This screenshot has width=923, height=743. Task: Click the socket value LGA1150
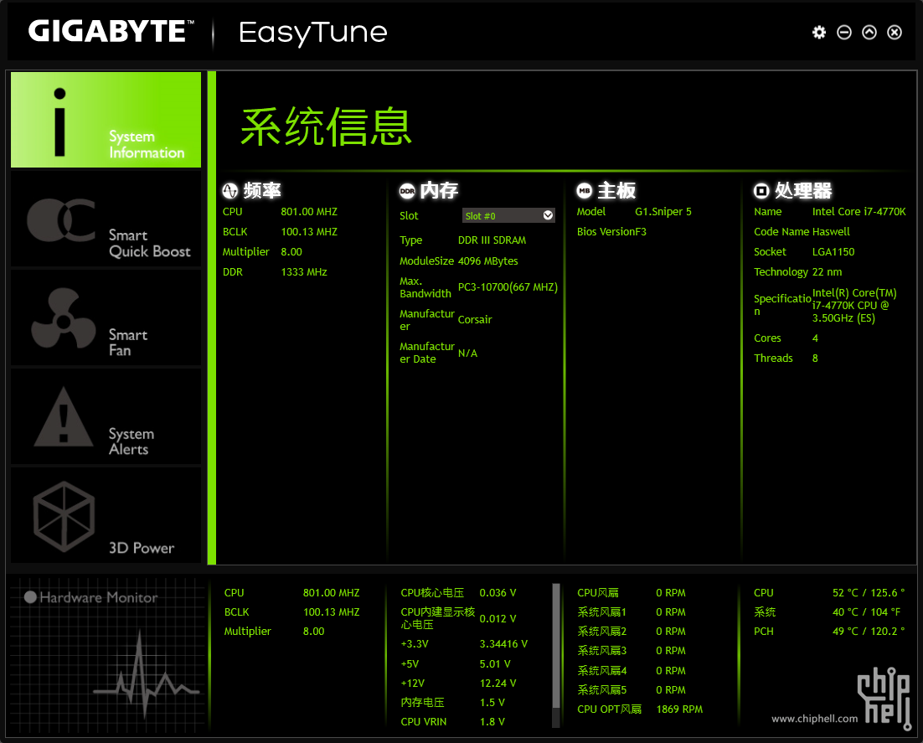coord(833,252)
